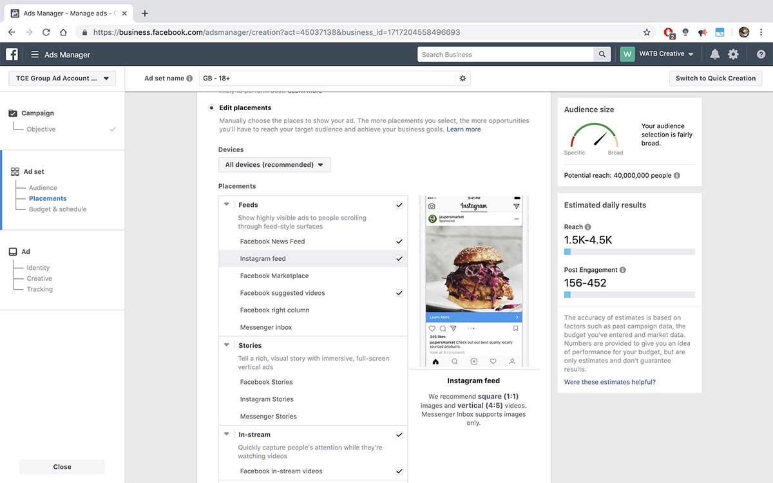Uncheck the Facebook News Feed placement
This screenshot has width=773, height=483.
tap(399, 241)
